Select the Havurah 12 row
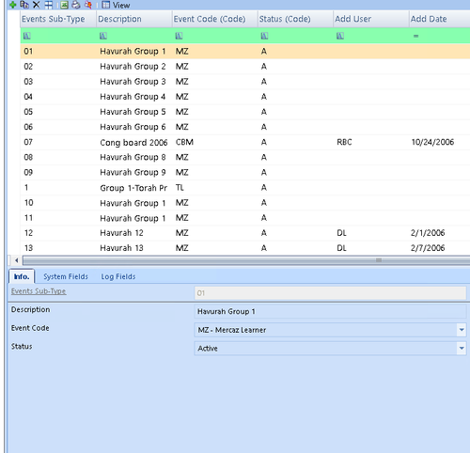Image resolution: width=470 pixels, height=453 pixels. click(x=245, y=233)
